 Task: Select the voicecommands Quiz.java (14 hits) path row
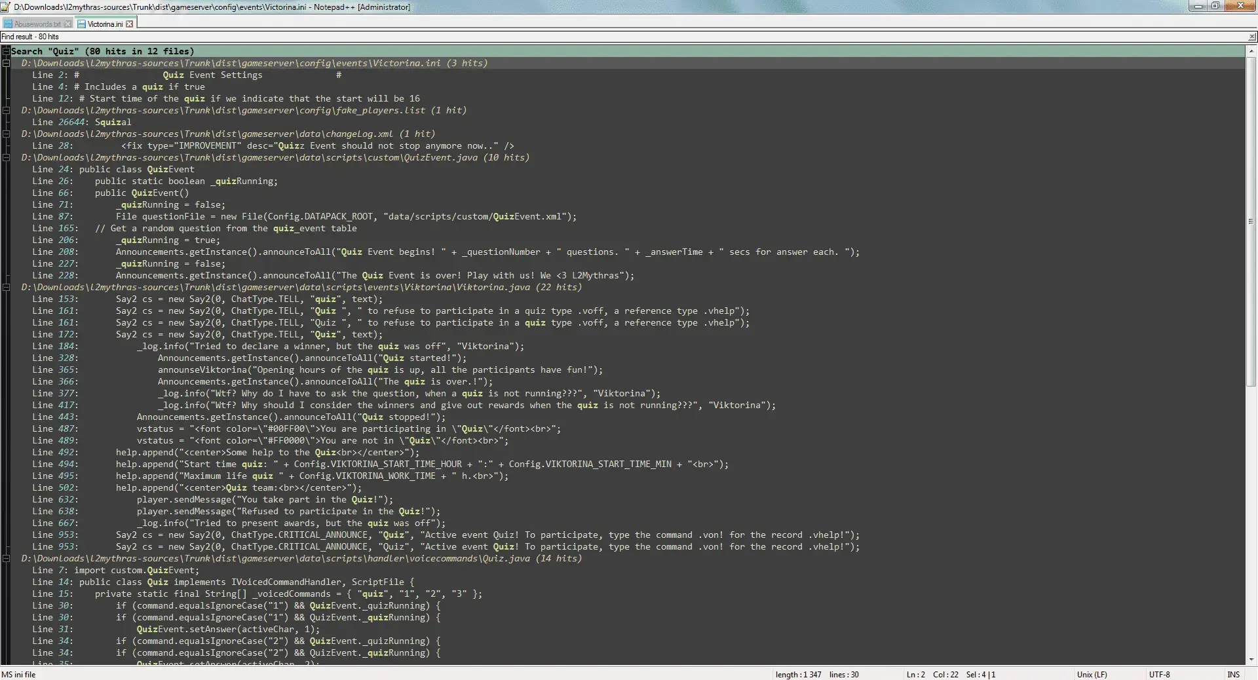301,558
